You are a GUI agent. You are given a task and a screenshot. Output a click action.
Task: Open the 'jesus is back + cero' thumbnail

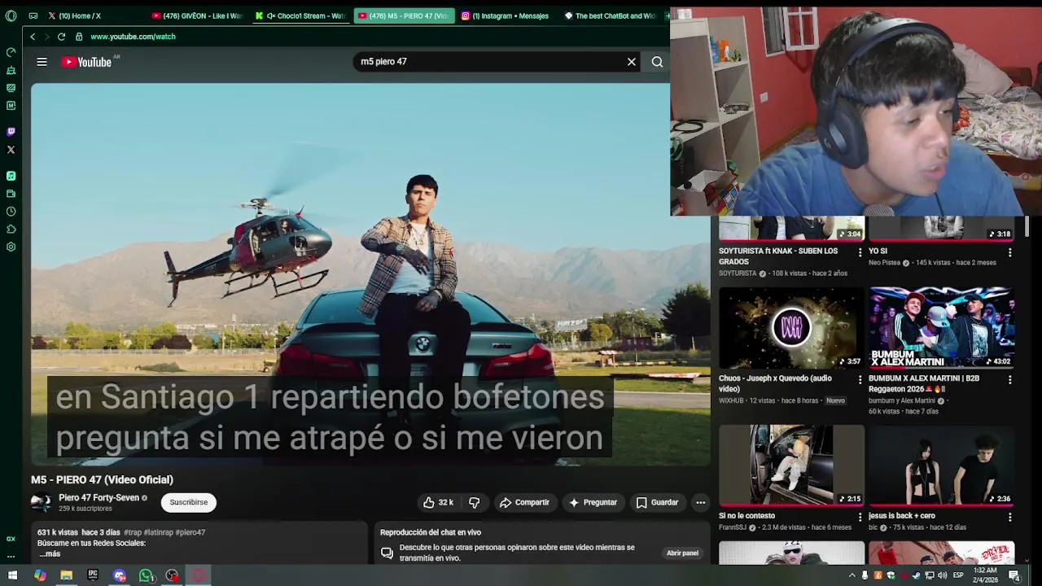(x=941, y=465)
